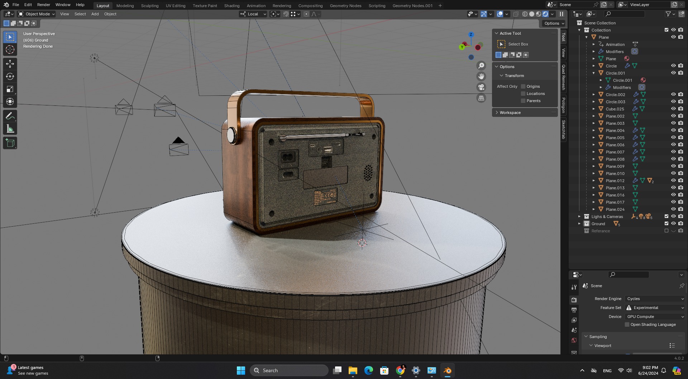Image resolution: width=688 pixels, height=379 pixels.
Task: Enable Open Shading Language checkbox
Action: point(627,324)
